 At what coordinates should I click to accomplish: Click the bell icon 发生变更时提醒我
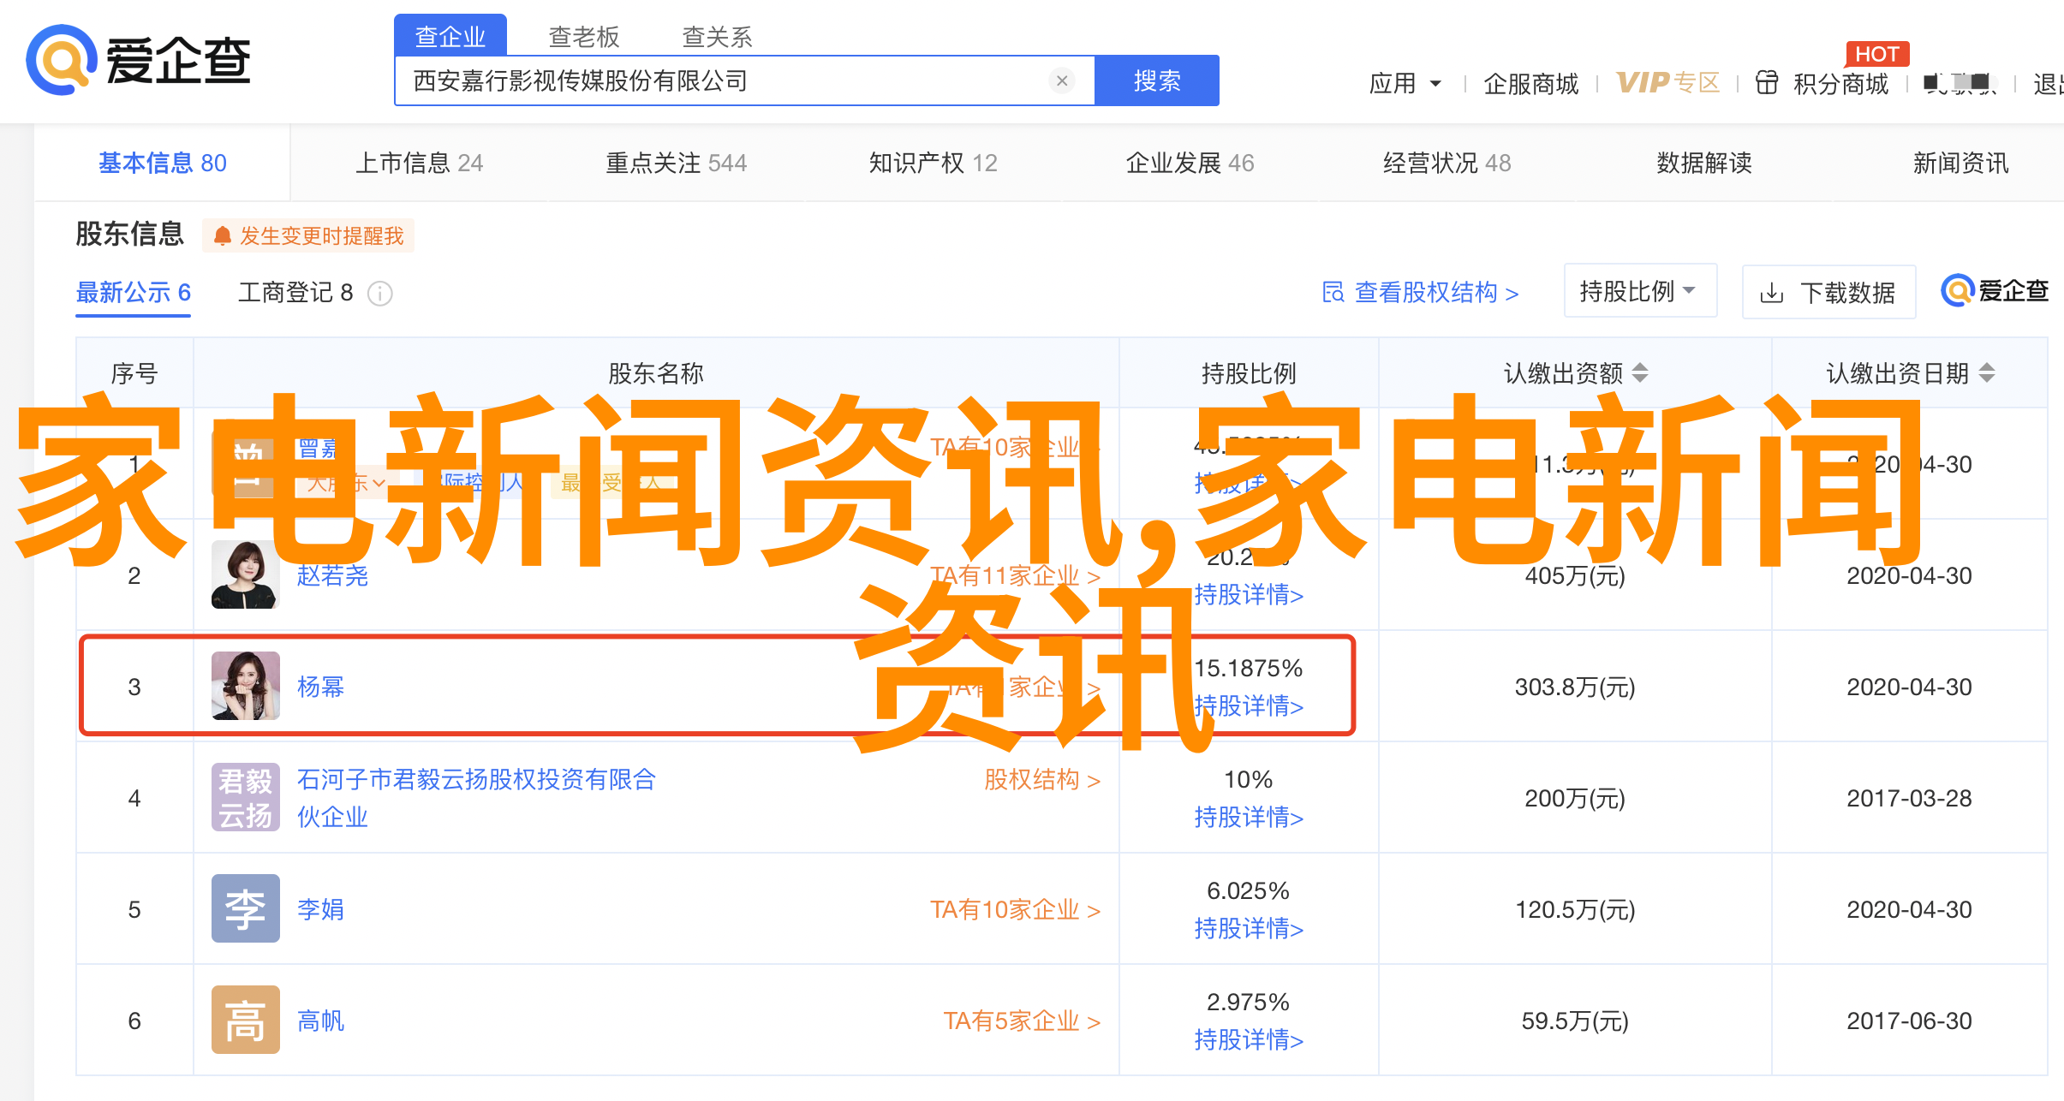223,235
